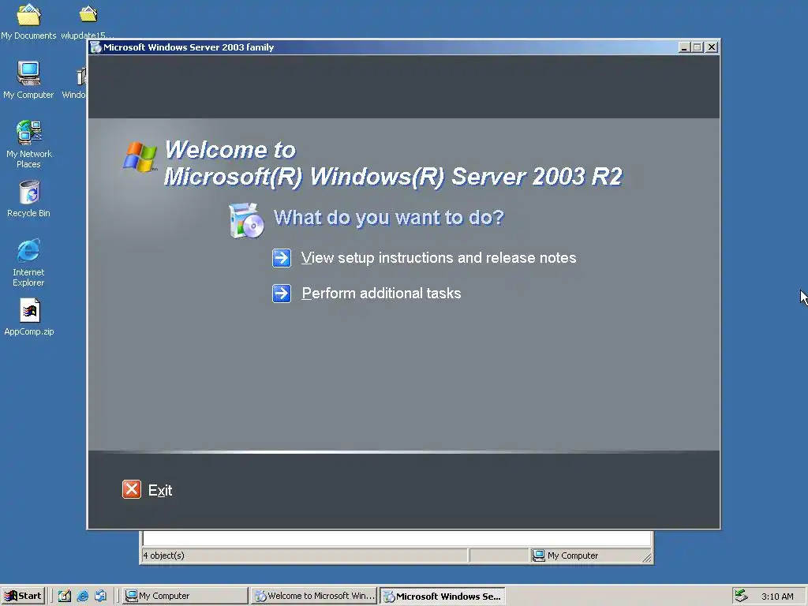Click the title bar icon of Windows Server 2003 family window
Viewport: 808px width, 606px height.
pos(95,47)
